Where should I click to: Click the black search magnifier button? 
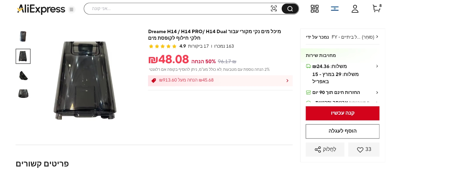pyautogui.click(x=290, y=9)
